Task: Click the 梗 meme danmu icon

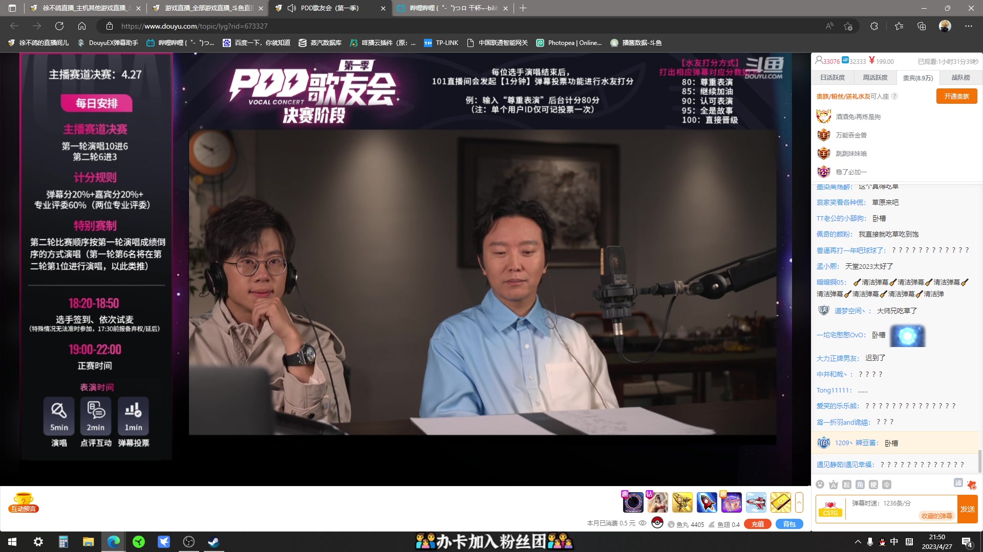Action: (x=873, y=485)
